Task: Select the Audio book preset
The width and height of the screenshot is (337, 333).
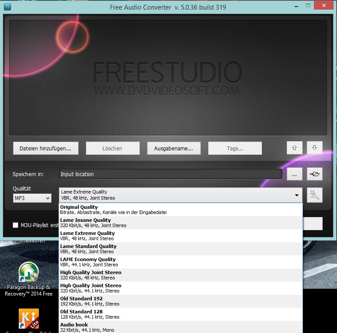Action: pos(181,327)
